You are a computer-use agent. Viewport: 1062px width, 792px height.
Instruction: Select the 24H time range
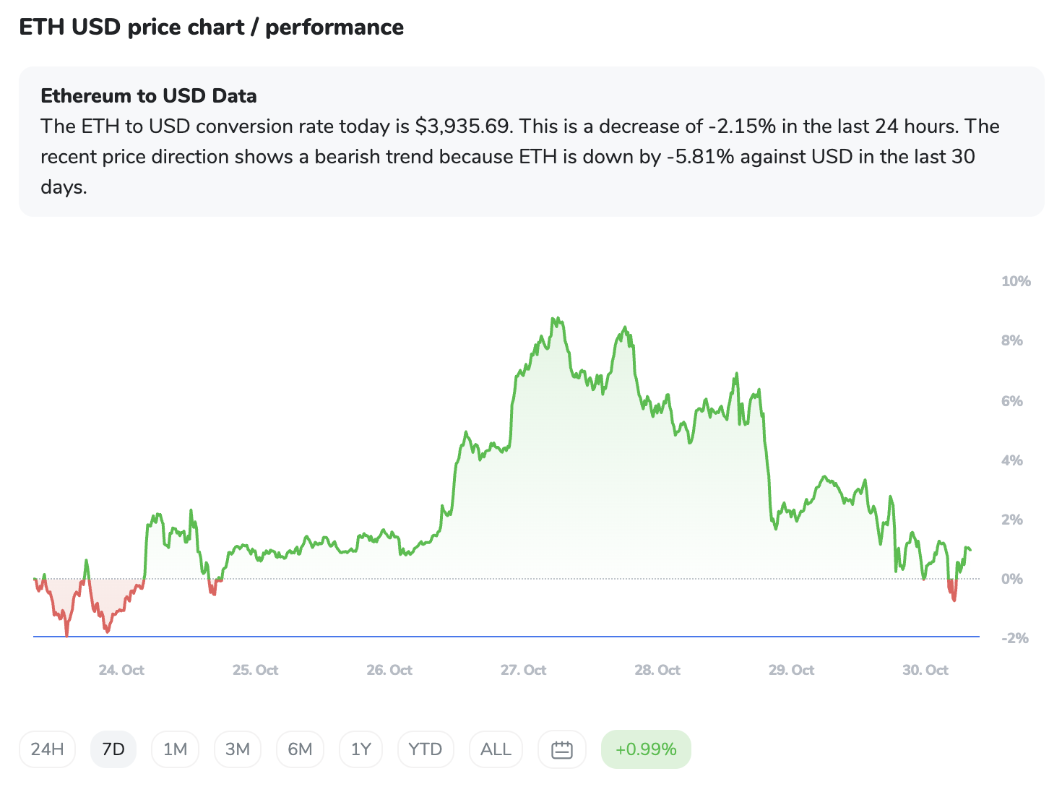[47, 749]
